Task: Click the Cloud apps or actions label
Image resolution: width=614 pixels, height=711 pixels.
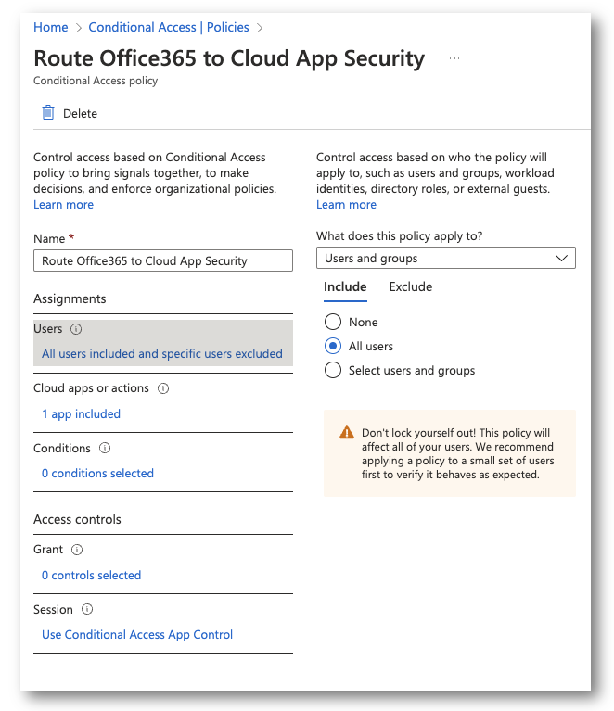Action: (91, 388)
